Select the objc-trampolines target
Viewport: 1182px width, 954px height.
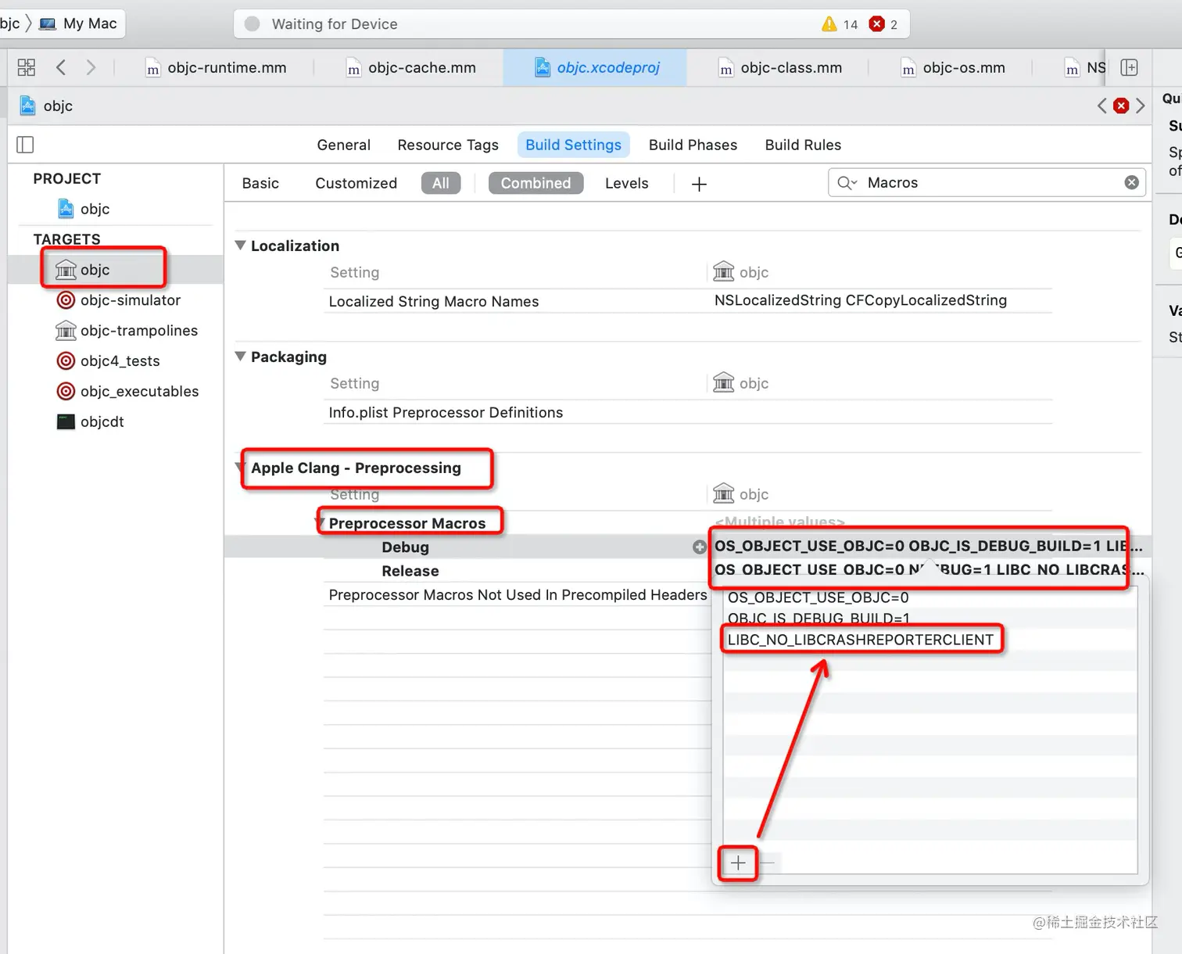[127, 331]
